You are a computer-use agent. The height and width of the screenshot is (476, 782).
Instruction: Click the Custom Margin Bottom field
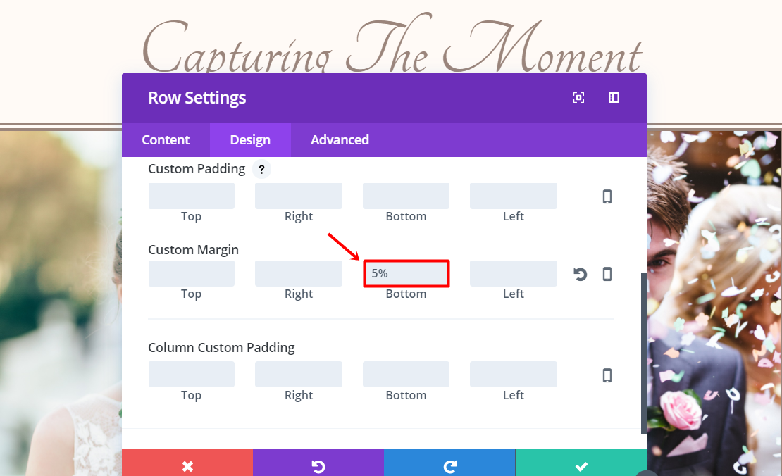click(406, 273)
